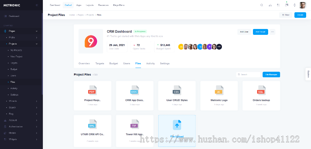The width and height of the screenshot is (311, 149).
Task: Expand the Account menu chevron
Action: (37, 120)
